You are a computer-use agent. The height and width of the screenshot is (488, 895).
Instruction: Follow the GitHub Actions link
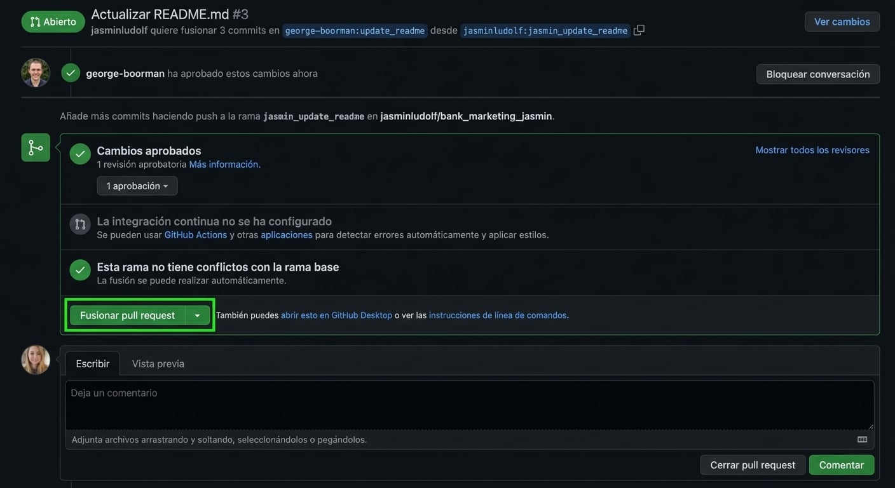pos(196,234)
